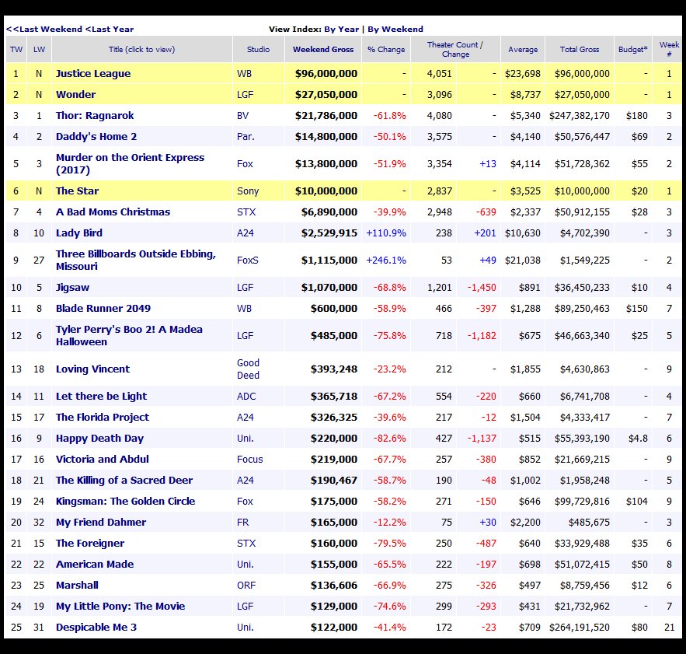Open Loving Vincent title link
Screen dimensions: 686x654
(92, 369)
